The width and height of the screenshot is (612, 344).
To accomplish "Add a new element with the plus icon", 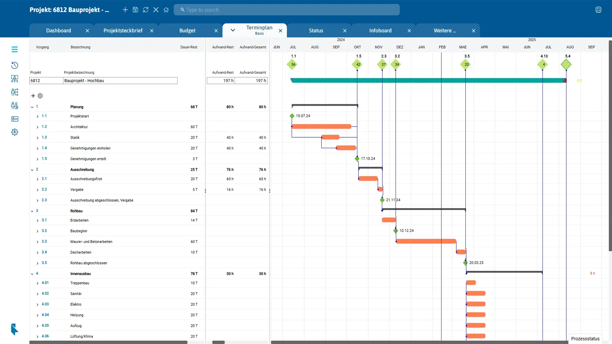I will (125, 10).
